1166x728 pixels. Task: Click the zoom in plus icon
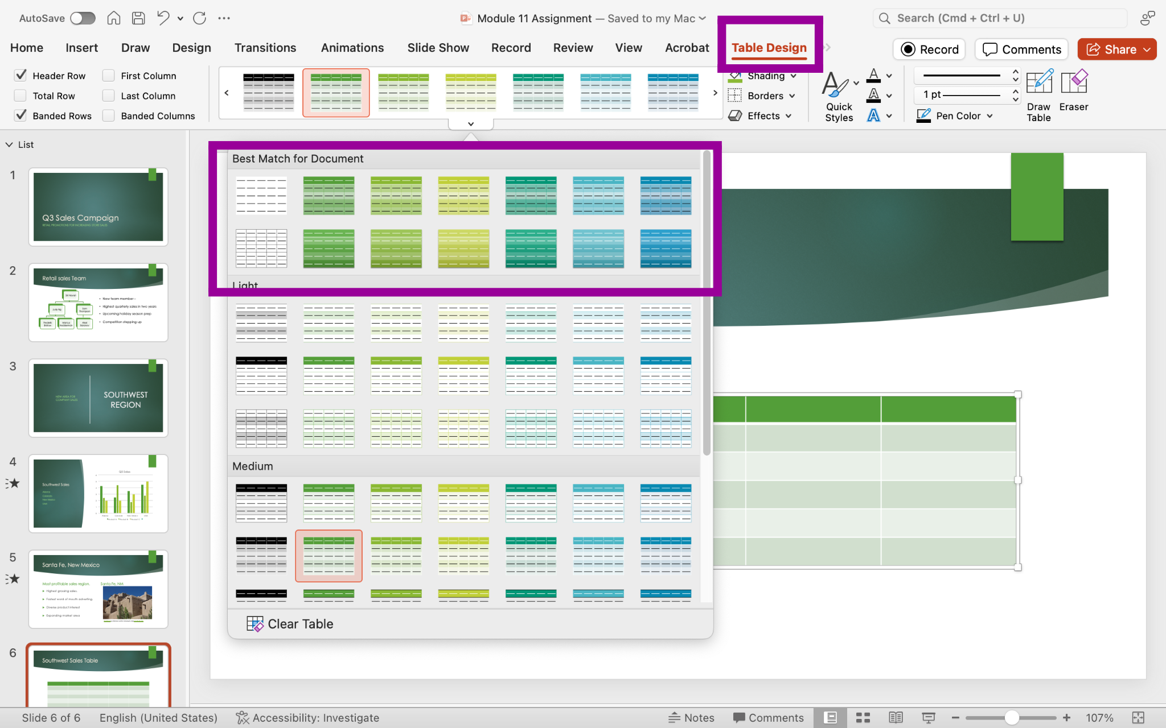point(1067,718)
